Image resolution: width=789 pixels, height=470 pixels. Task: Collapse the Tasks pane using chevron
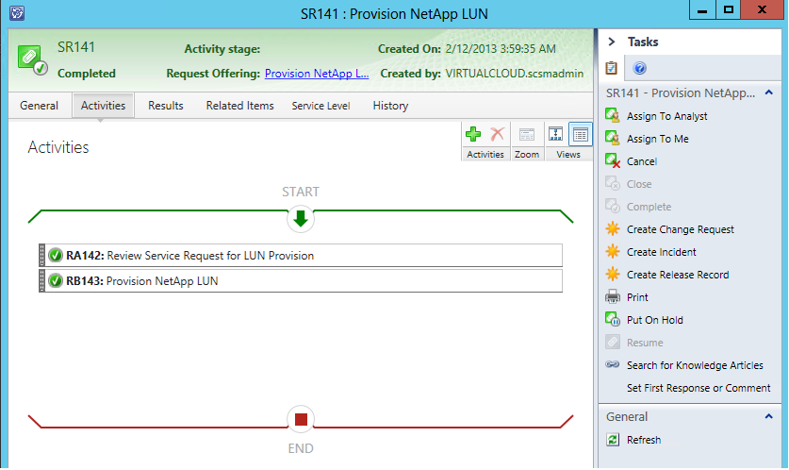(x=612, y=42)
